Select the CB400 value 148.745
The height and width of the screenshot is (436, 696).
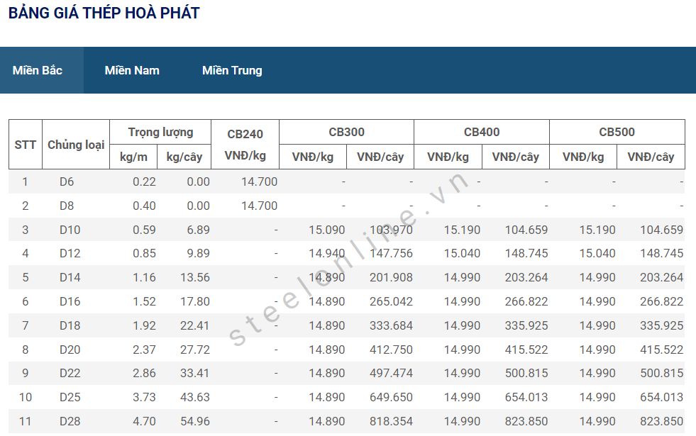(x=526, y=253)
